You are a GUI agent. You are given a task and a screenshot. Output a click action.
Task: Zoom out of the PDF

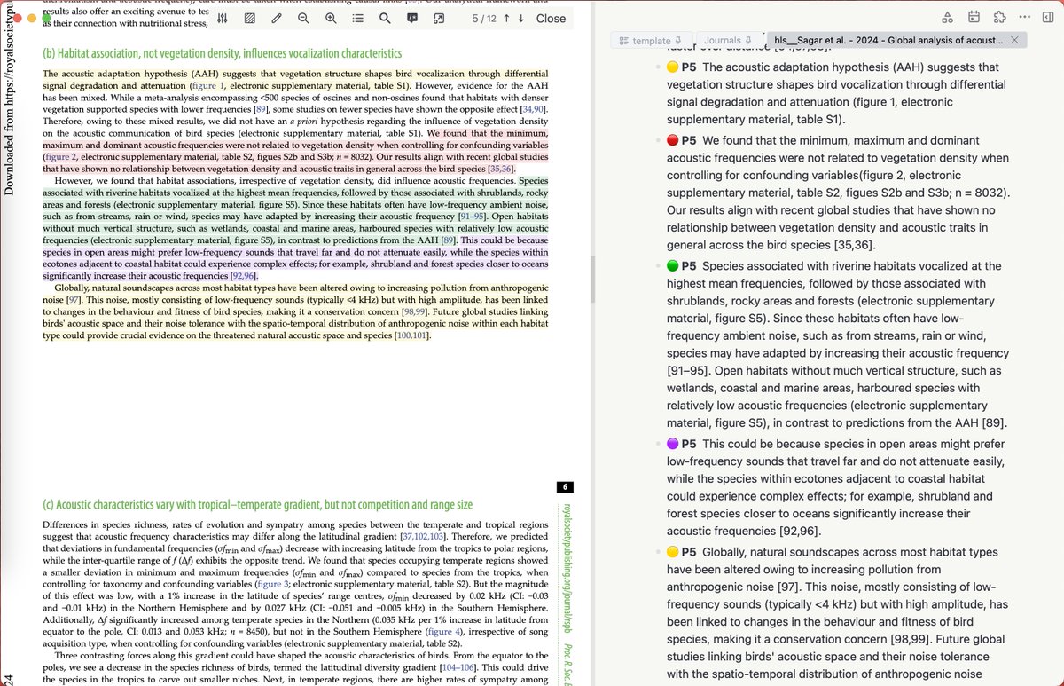(x=303, y=18)
